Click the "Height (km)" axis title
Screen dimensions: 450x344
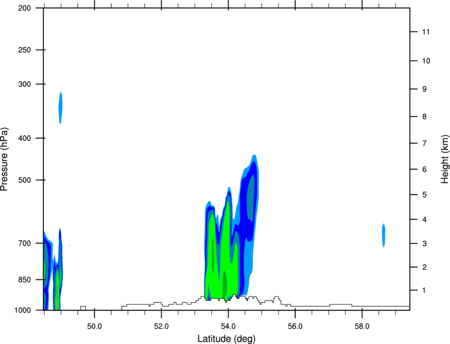click(x=445, y=159)
